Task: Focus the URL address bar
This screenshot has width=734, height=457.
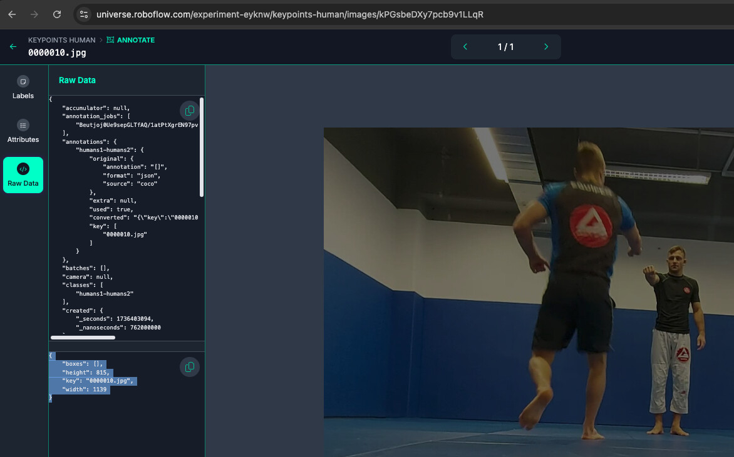Action: coord(290,14)
